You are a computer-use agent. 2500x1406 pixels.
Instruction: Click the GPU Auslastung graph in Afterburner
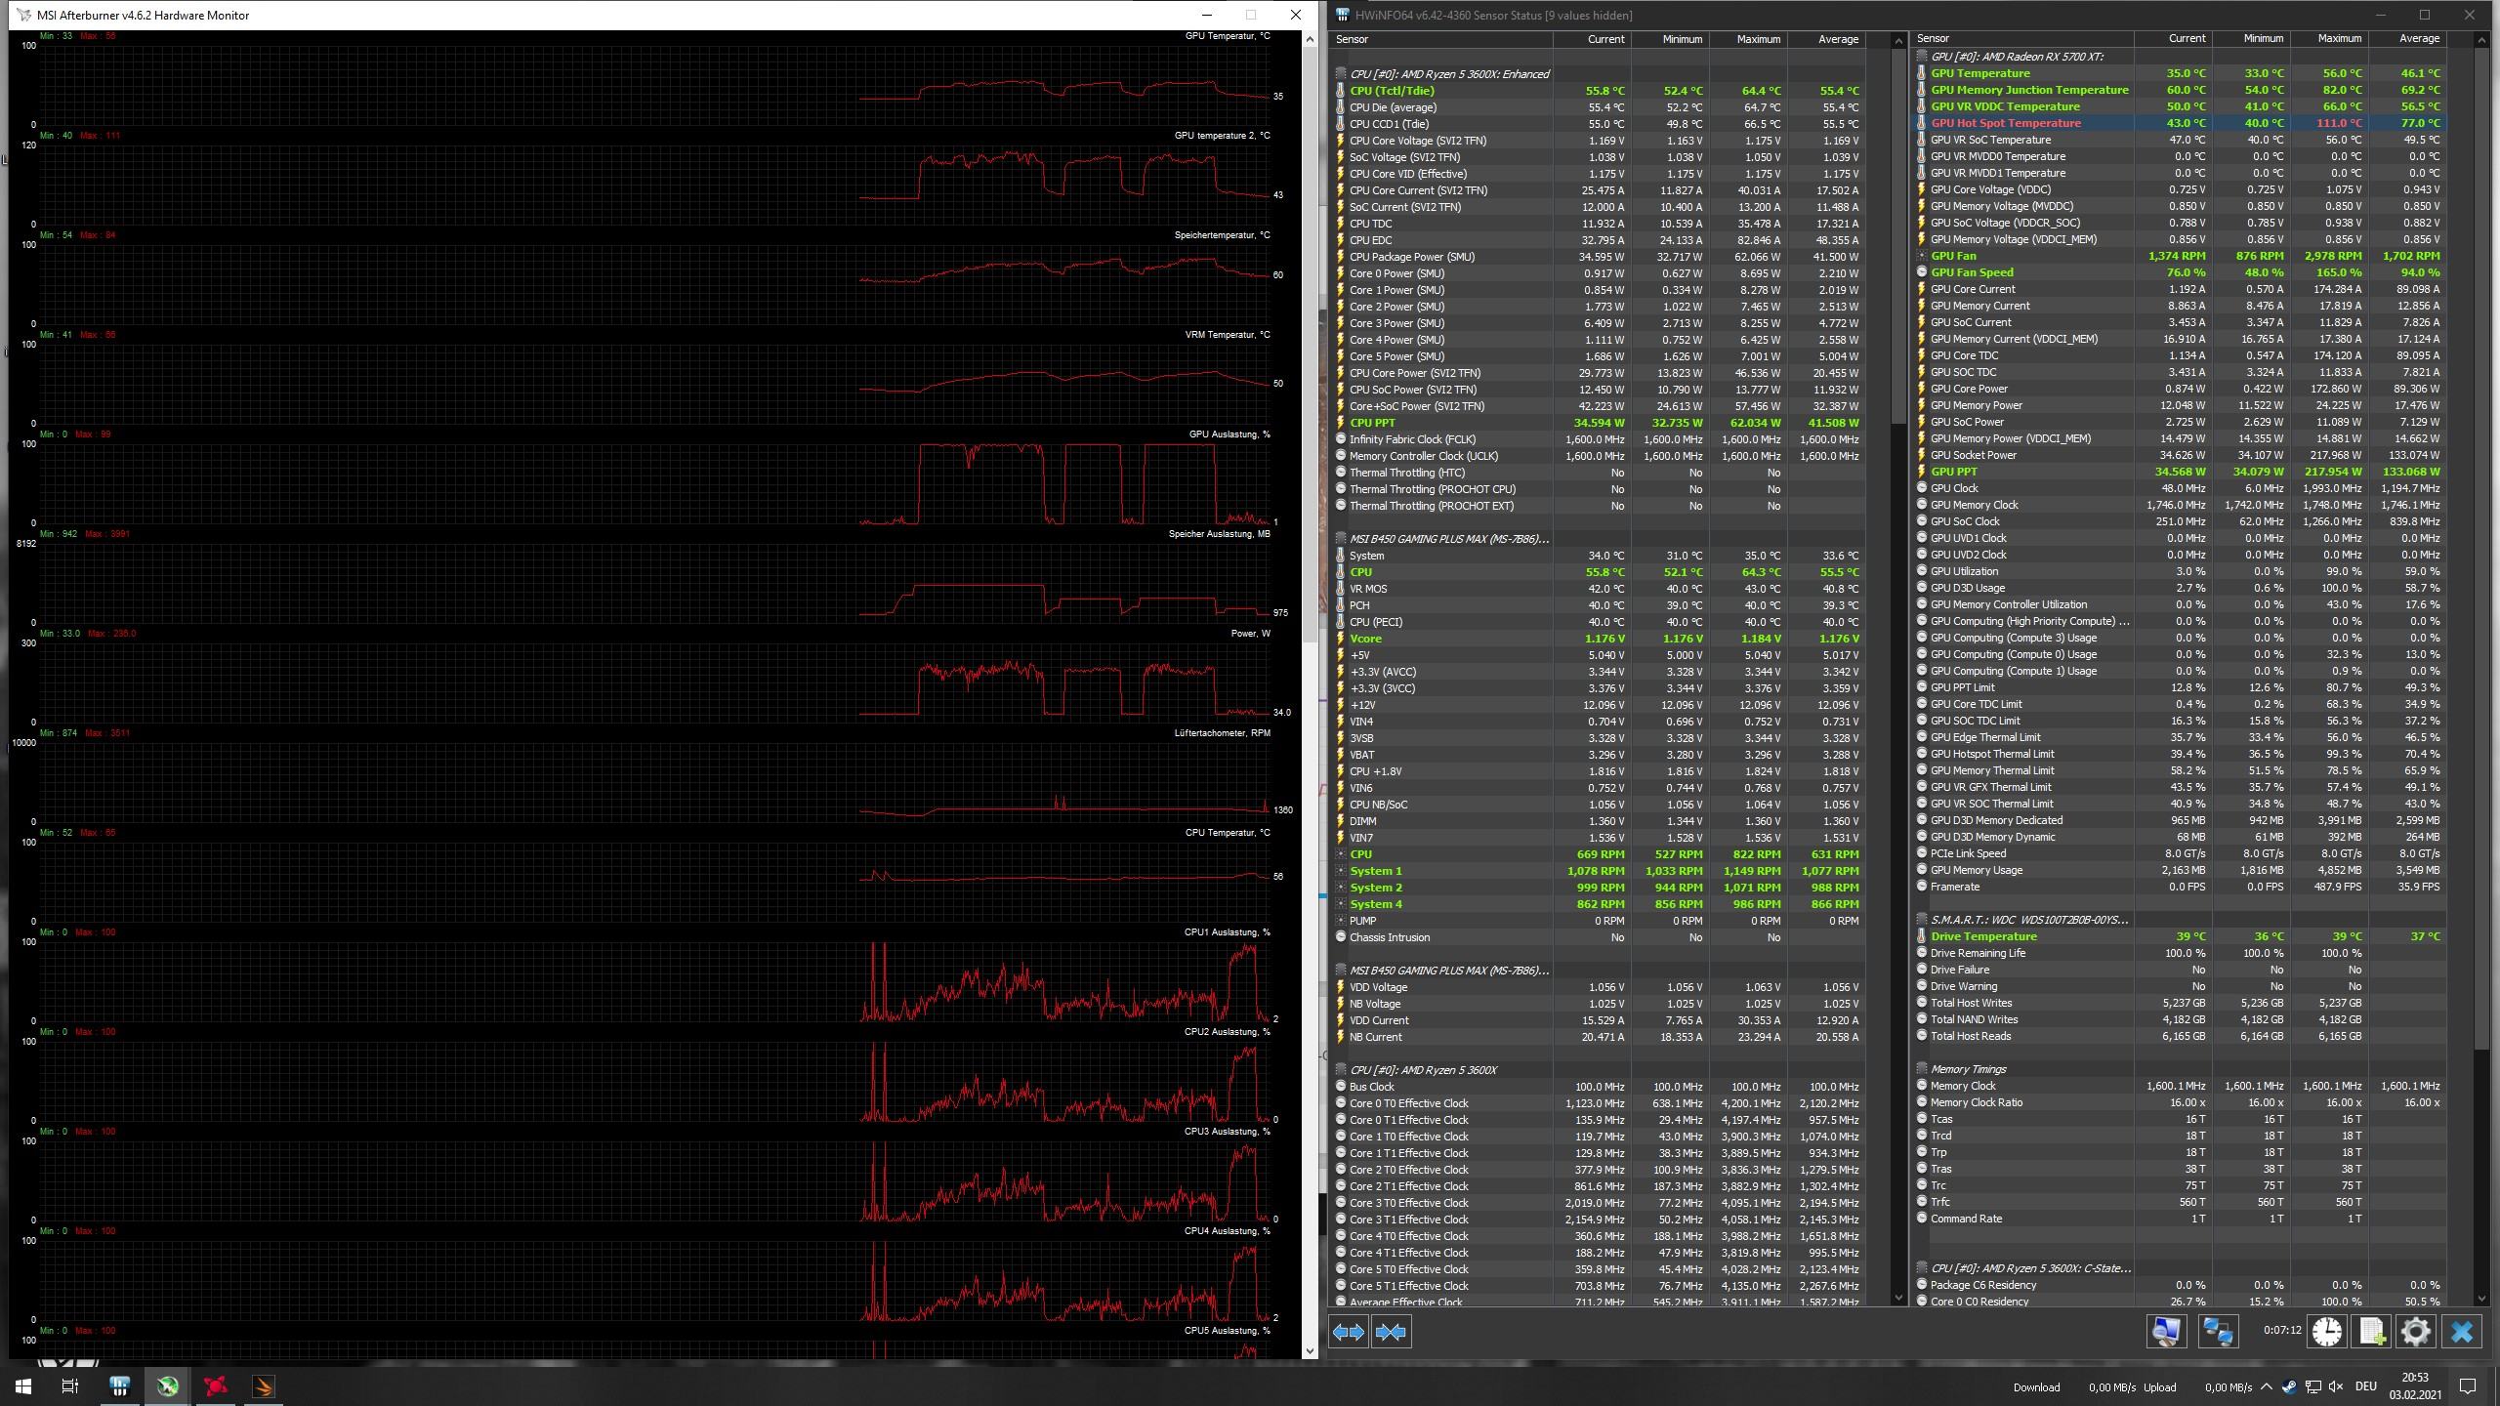coord(654,483)
